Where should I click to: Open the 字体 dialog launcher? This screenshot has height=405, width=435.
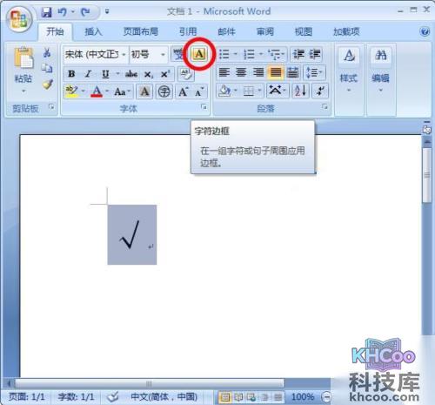pos(204,107)
